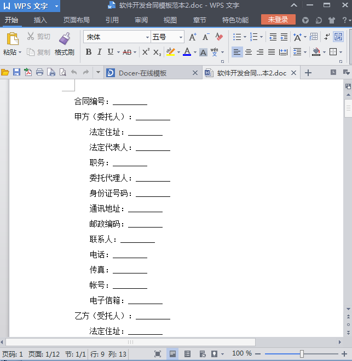Click the horizontal scrollbar at bottom
This screenshot has width=352, height=361.
[x=130, y=342]
